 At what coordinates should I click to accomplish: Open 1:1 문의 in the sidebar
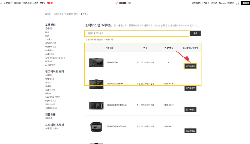pyautogui.click(x=49, y=39)
